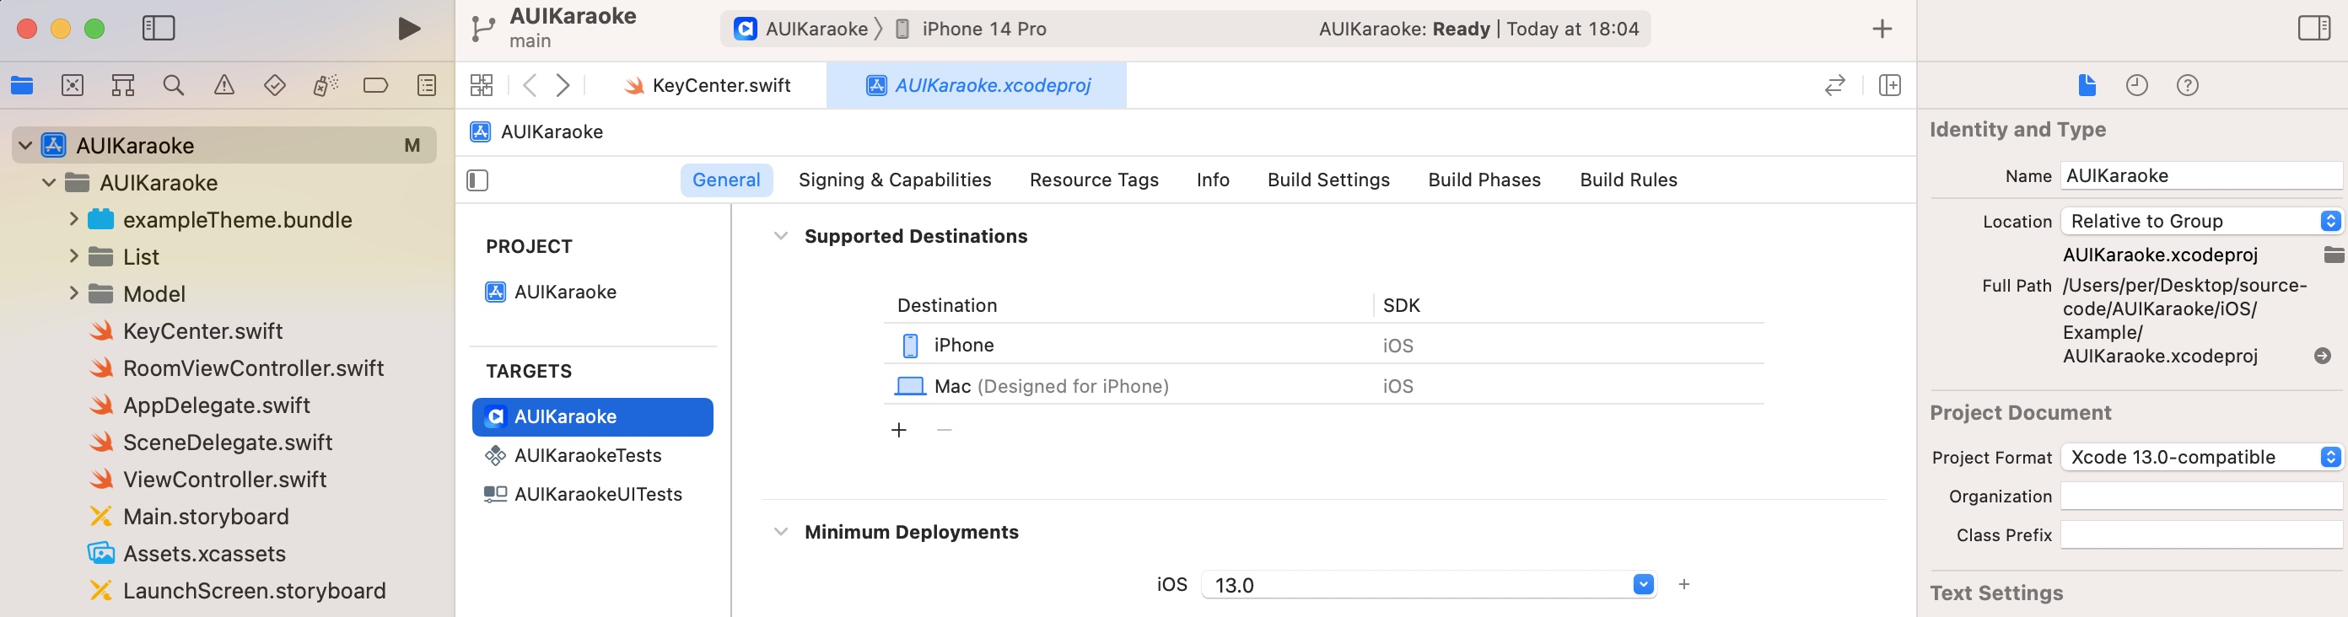The width and height of the screenshot is (2348, 617).
Task: Open the Debug navigator icon
Action: coord(326,86)
